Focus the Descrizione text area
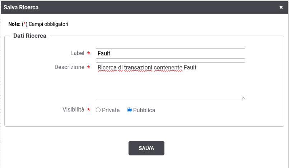 171,81
